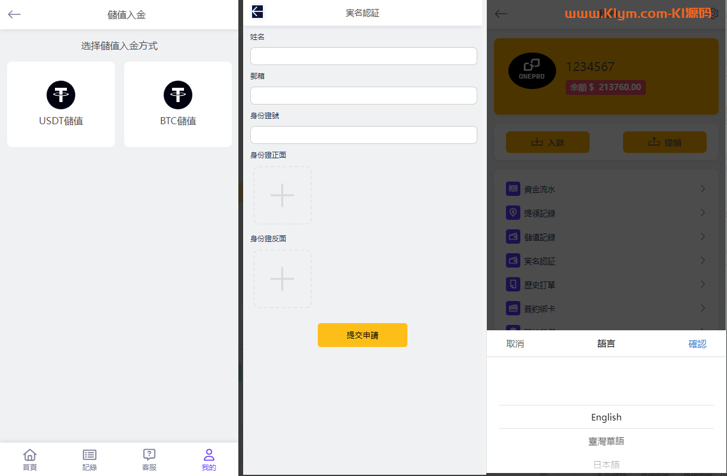
Task: Tap the 入款 deposit button
Action: tap(548, 142)
